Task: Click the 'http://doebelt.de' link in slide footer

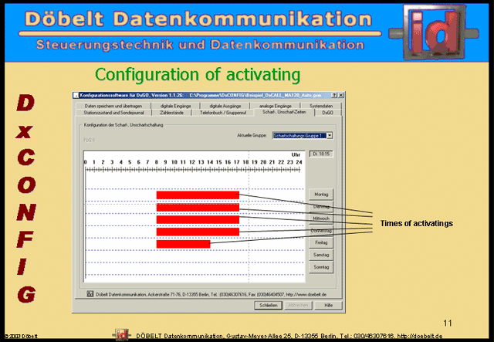Action: pos(420,336)
